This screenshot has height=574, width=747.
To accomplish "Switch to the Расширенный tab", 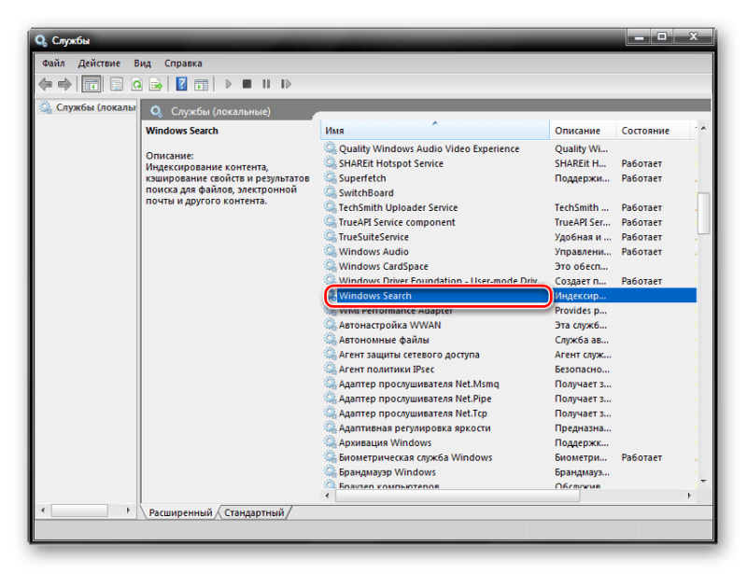I will tap(180, 512).
